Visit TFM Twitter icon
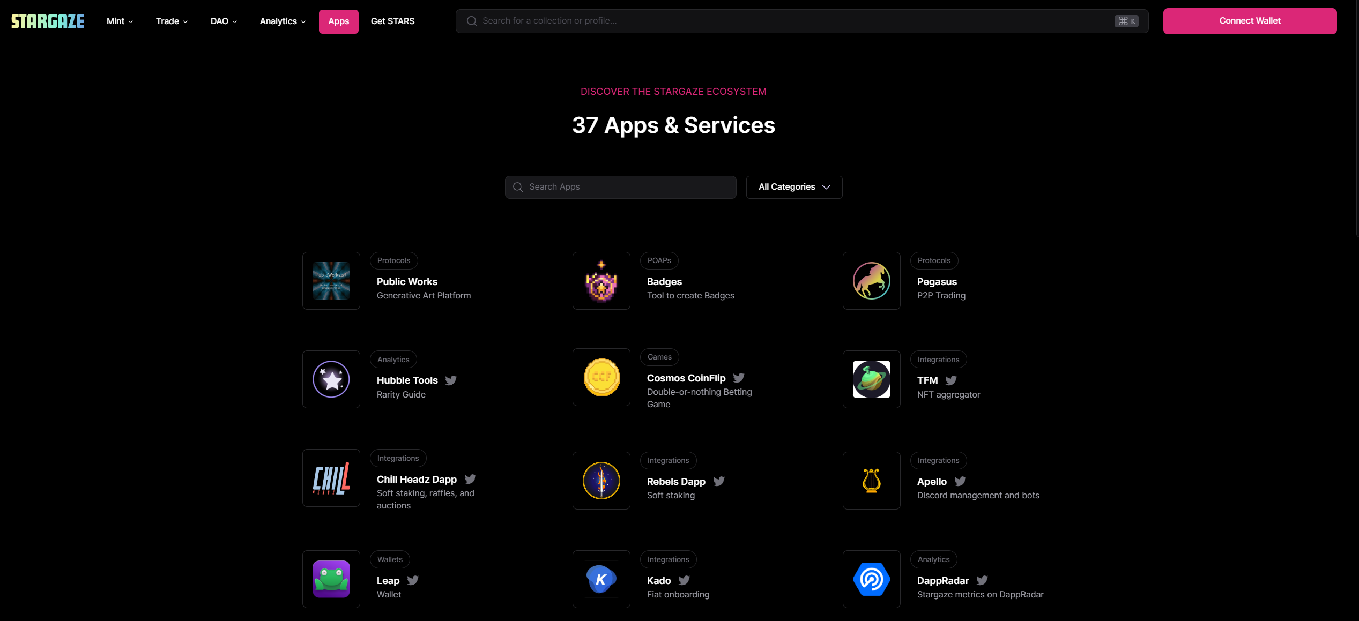Image resolution: width=1359 pixels, height=621 pixels. click(x=951, y=380)
